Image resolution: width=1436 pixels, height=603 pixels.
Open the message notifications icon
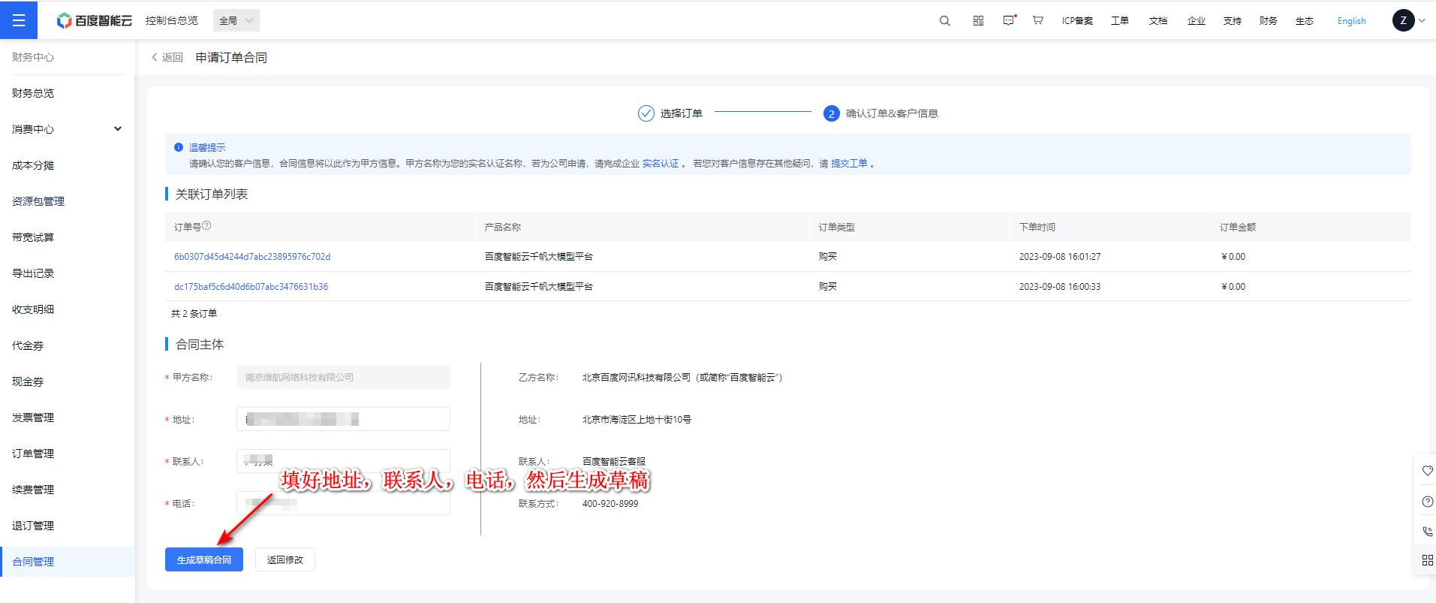[x=1009, y=21]
